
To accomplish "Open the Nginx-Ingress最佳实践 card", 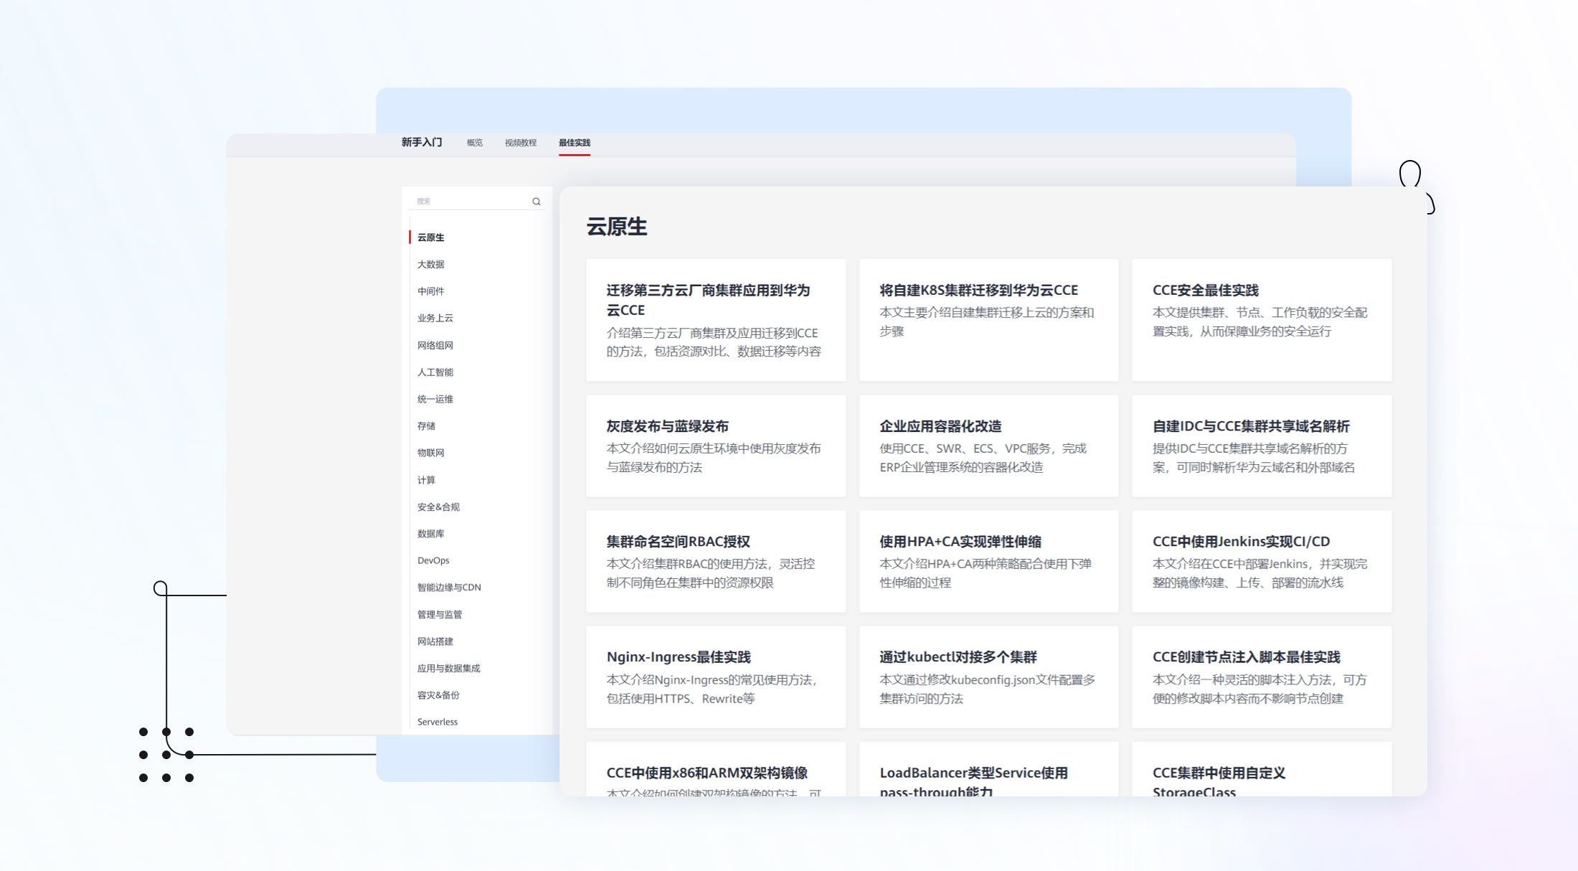I will (x=715, y=677).
